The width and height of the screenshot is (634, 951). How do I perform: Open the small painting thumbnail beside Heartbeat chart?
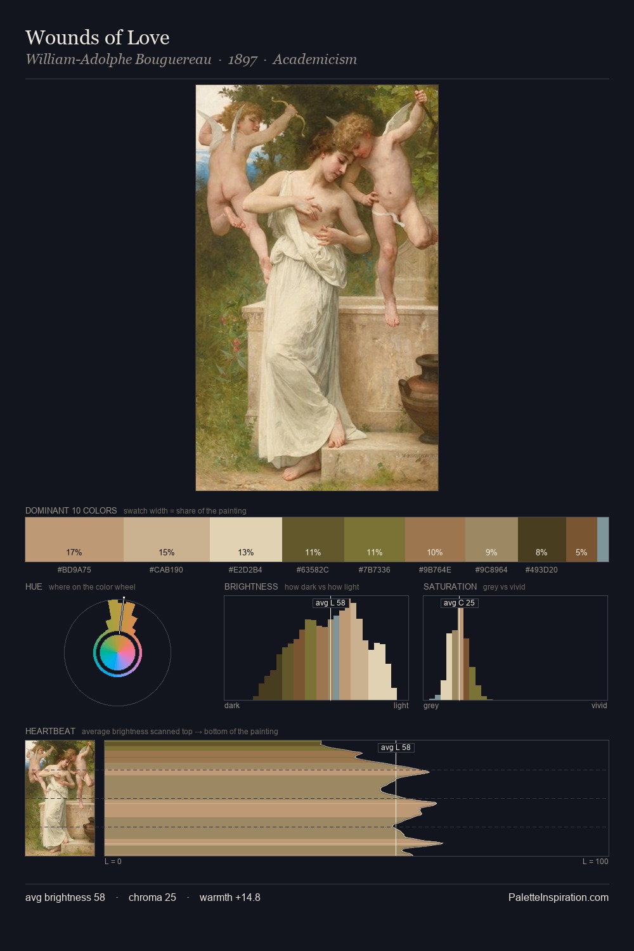[60, 798]
